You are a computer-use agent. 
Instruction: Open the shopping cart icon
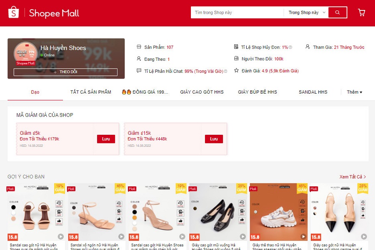[x=361, y=12]
